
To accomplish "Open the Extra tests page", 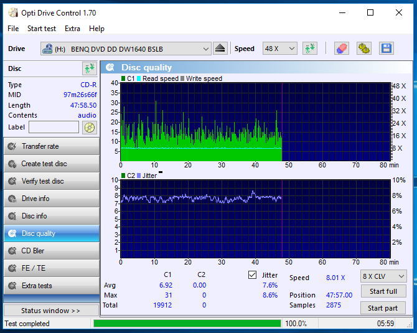I will pos(52,286).
